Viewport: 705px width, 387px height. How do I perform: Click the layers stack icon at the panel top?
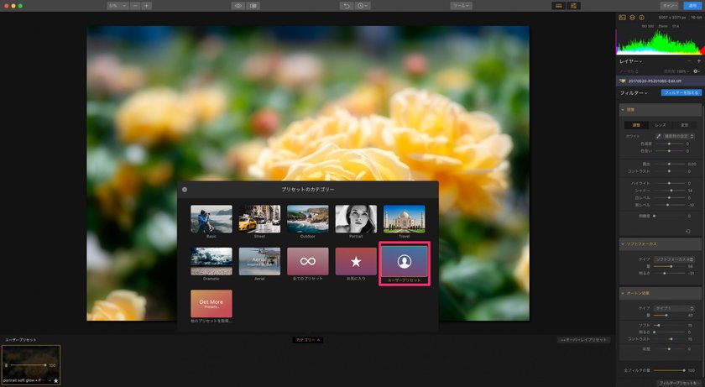[x=632, y=18]
